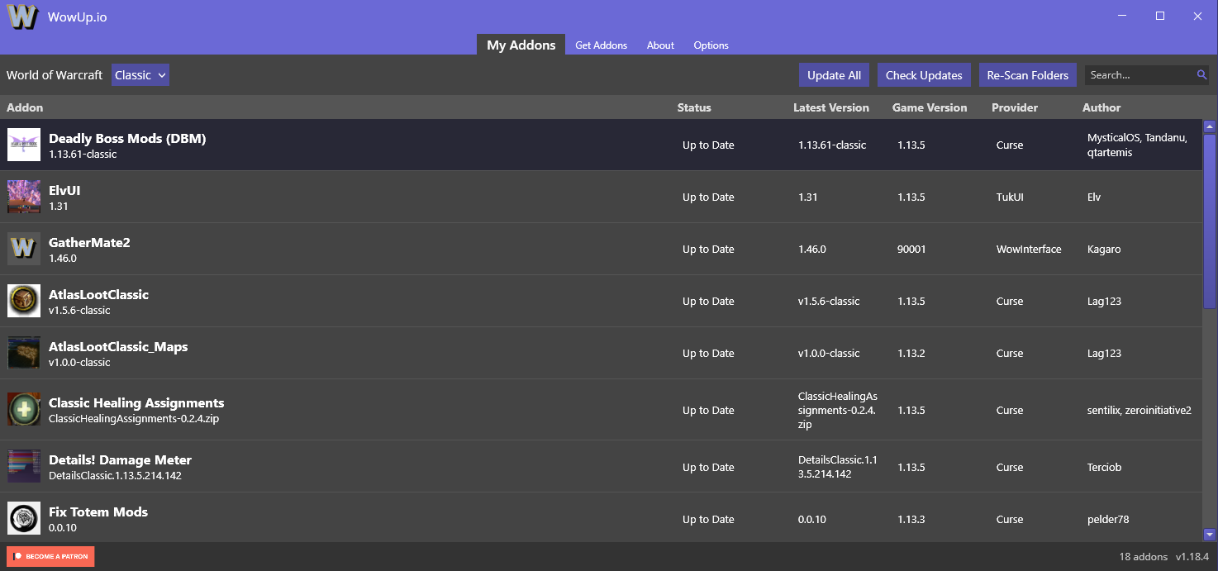Open the Get Addons tab
1218x571 pixels.
[601, 45]
